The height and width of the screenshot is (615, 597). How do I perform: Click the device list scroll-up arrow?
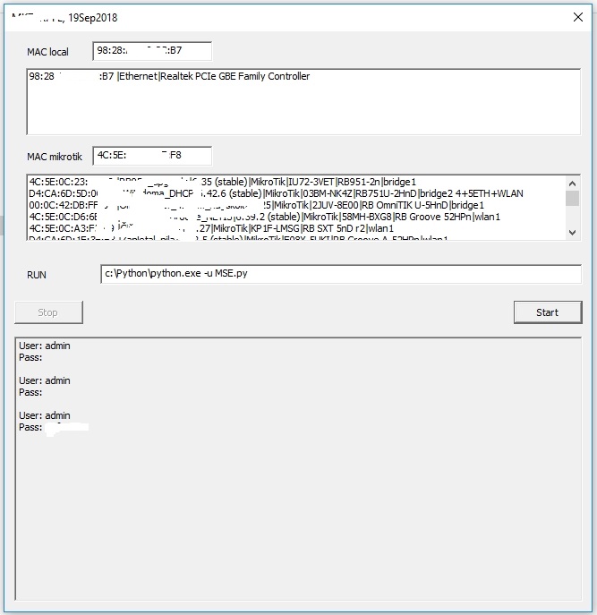pos(572,184)
